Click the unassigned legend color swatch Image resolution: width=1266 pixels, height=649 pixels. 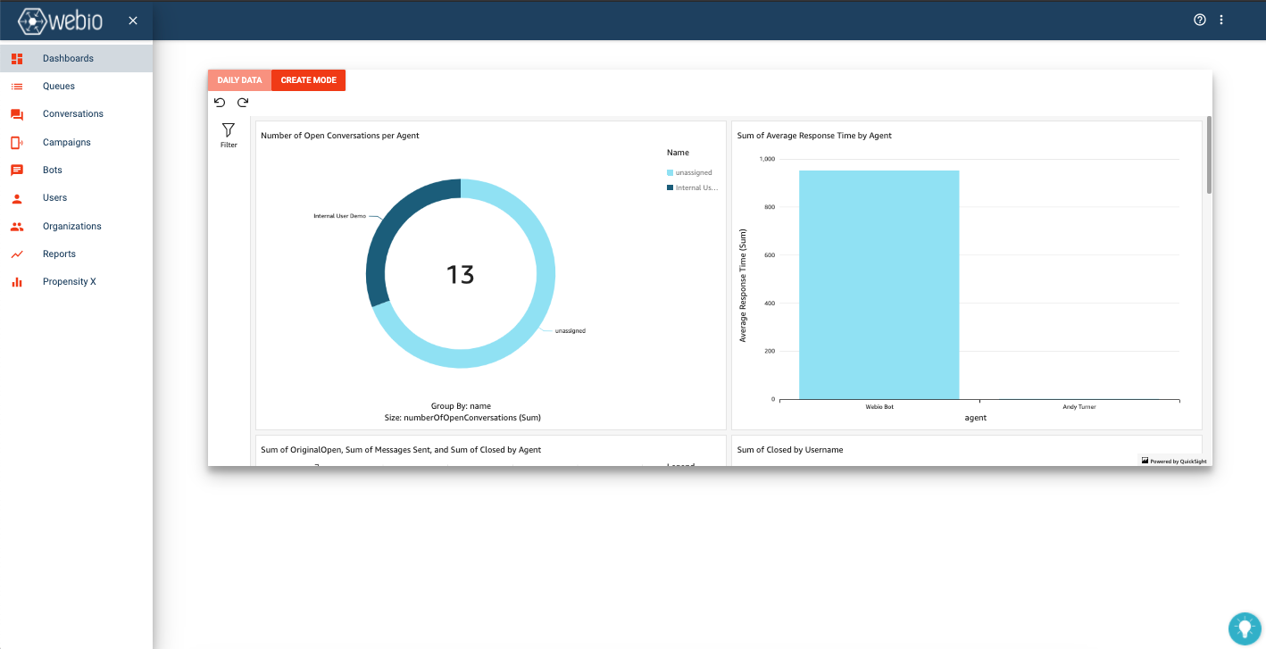[670, 172]
